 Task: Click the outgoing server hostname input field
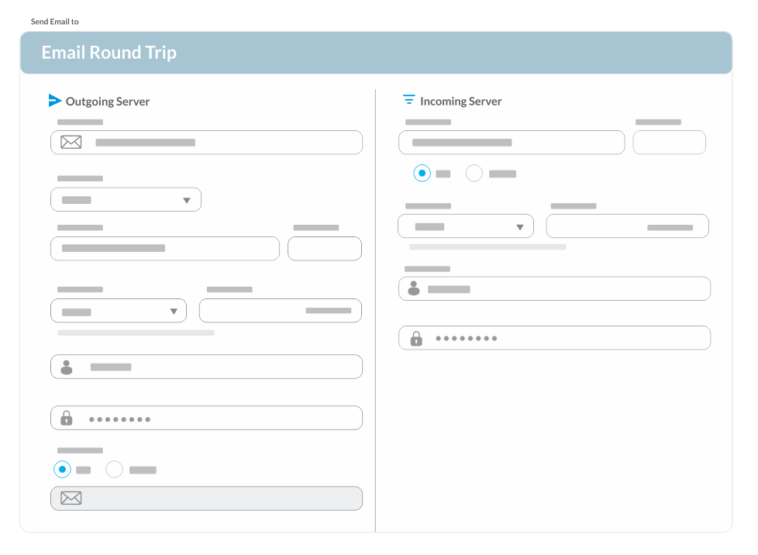(x=164, y=248)
